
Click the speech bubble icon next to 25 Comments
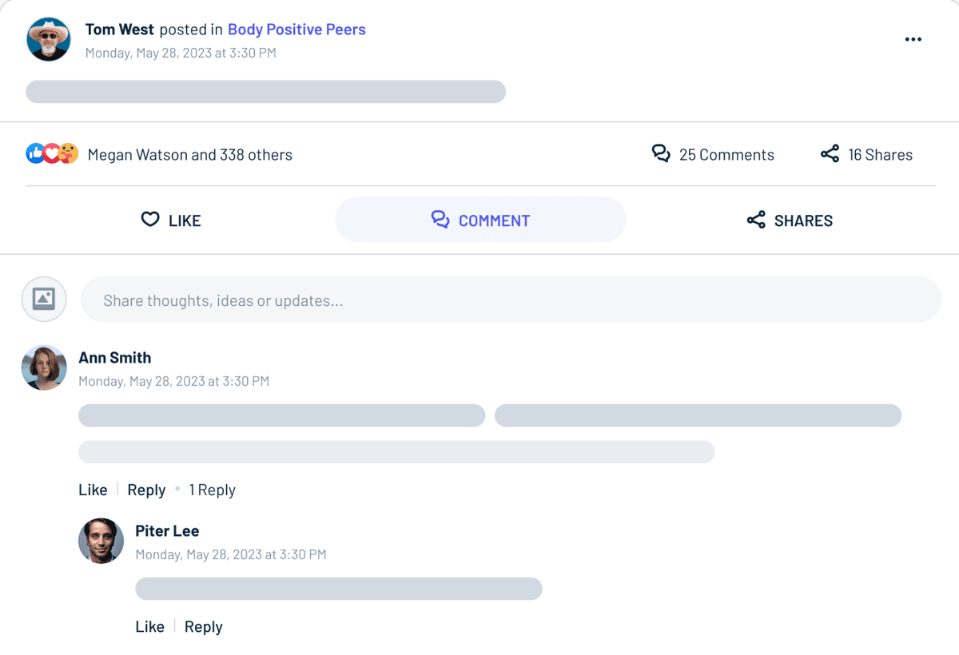pos(661,153)
